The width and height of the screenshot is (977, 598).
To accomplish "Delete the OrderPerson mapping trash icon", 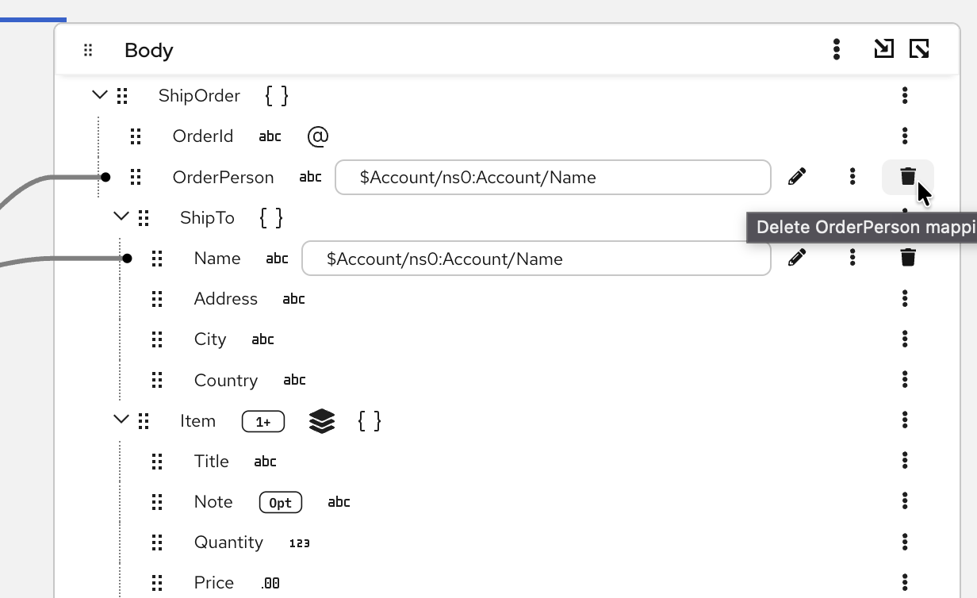I will coord(907,176).
